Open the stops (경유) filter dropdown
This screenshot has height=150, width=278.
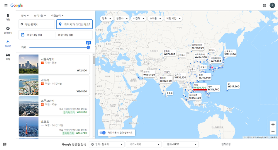pos(107,19)
